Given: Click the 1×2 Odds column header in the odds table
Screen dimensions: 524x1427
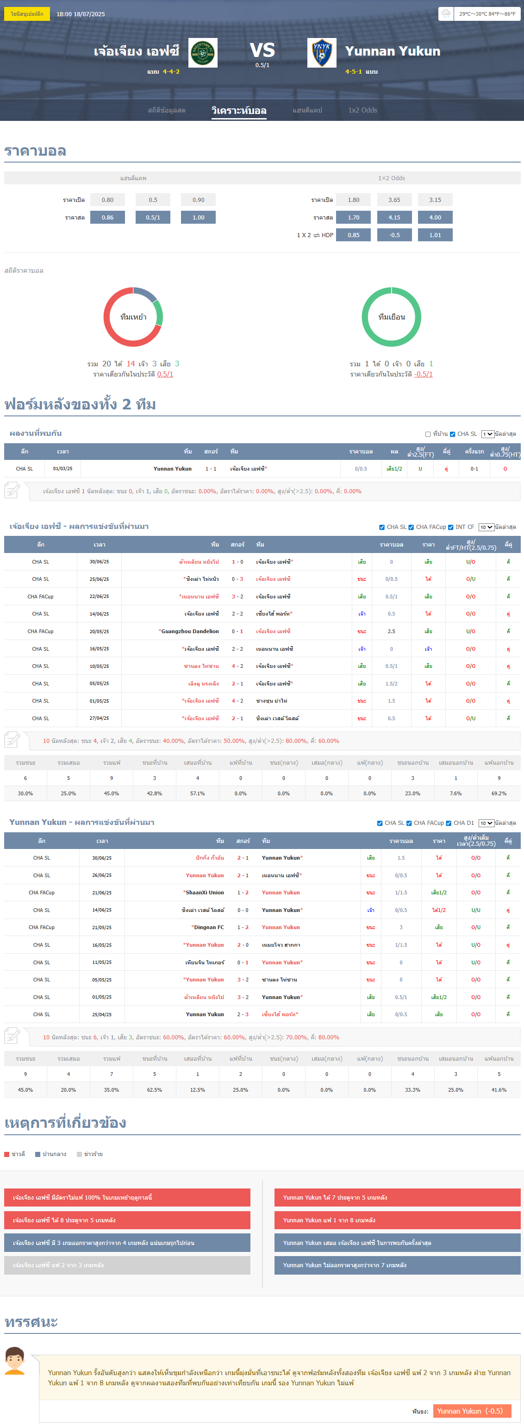Looking at the screenshot, I should coord(392,178).
